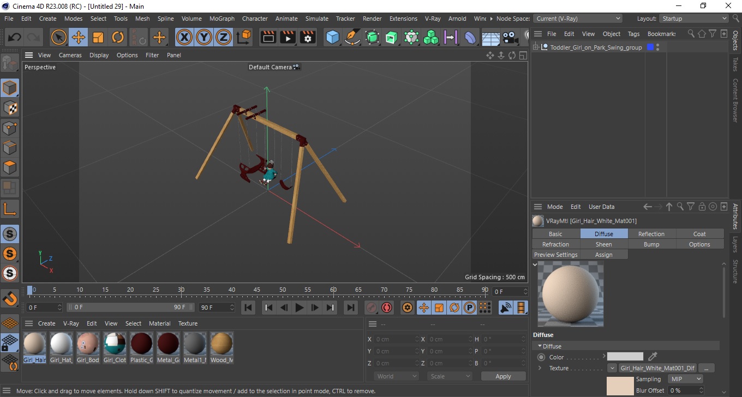Open the Refraction tab
742x397 pixels.
(x=556, y=244)
